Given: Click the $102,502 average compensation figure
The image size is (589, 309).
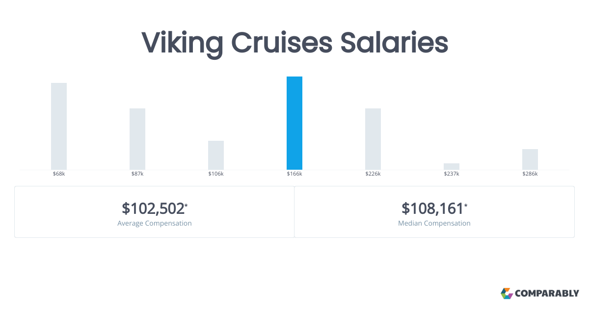Looking at the screenshot, I should [153, 208].
